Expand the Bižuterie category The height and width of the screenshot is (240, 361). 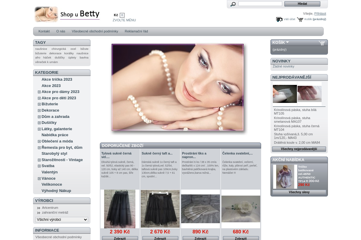click(39, 104)
